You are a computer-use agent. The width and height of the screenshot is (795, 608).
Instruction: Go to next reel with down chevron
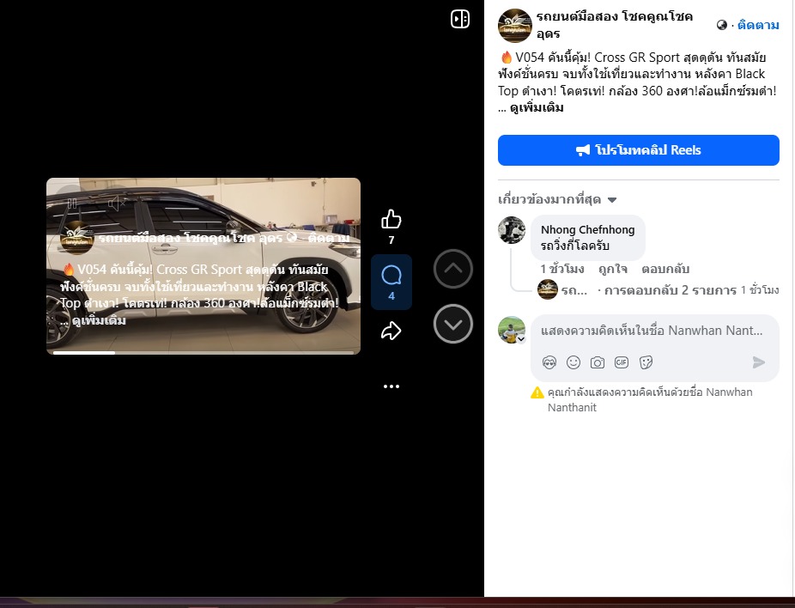(x=452, y=324)
